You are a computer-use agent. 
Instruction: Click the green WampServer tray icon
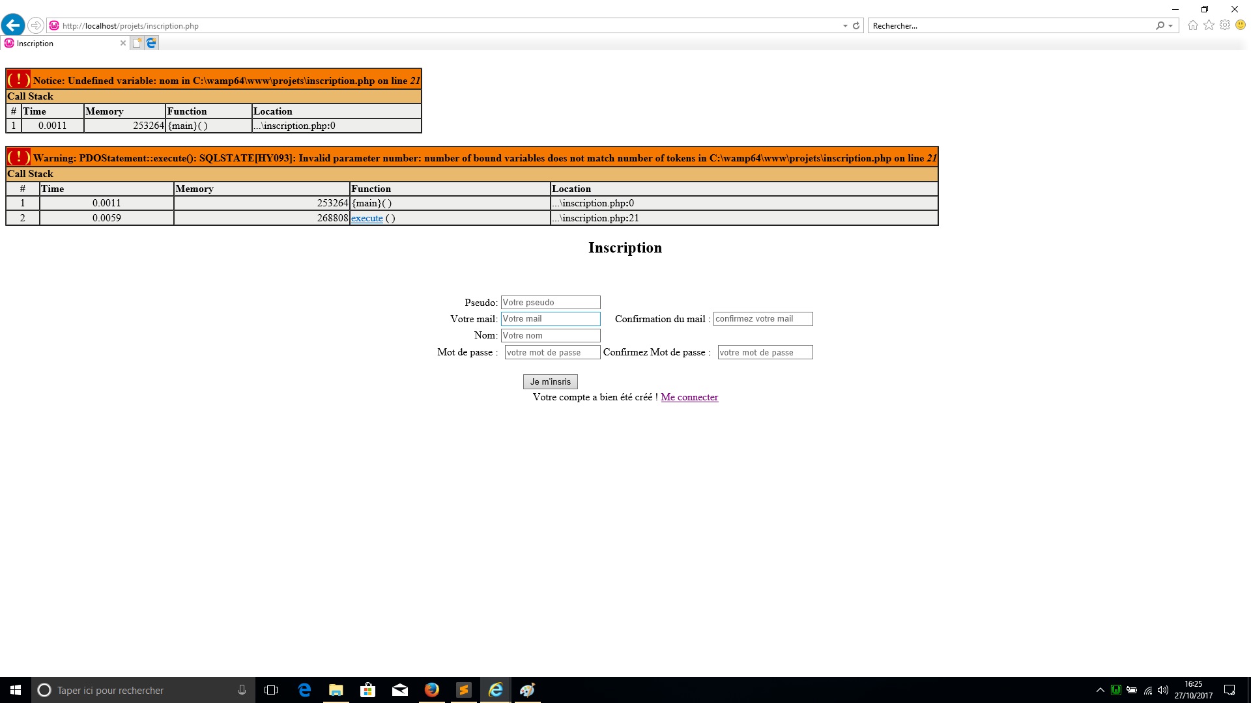(1116, 689)
